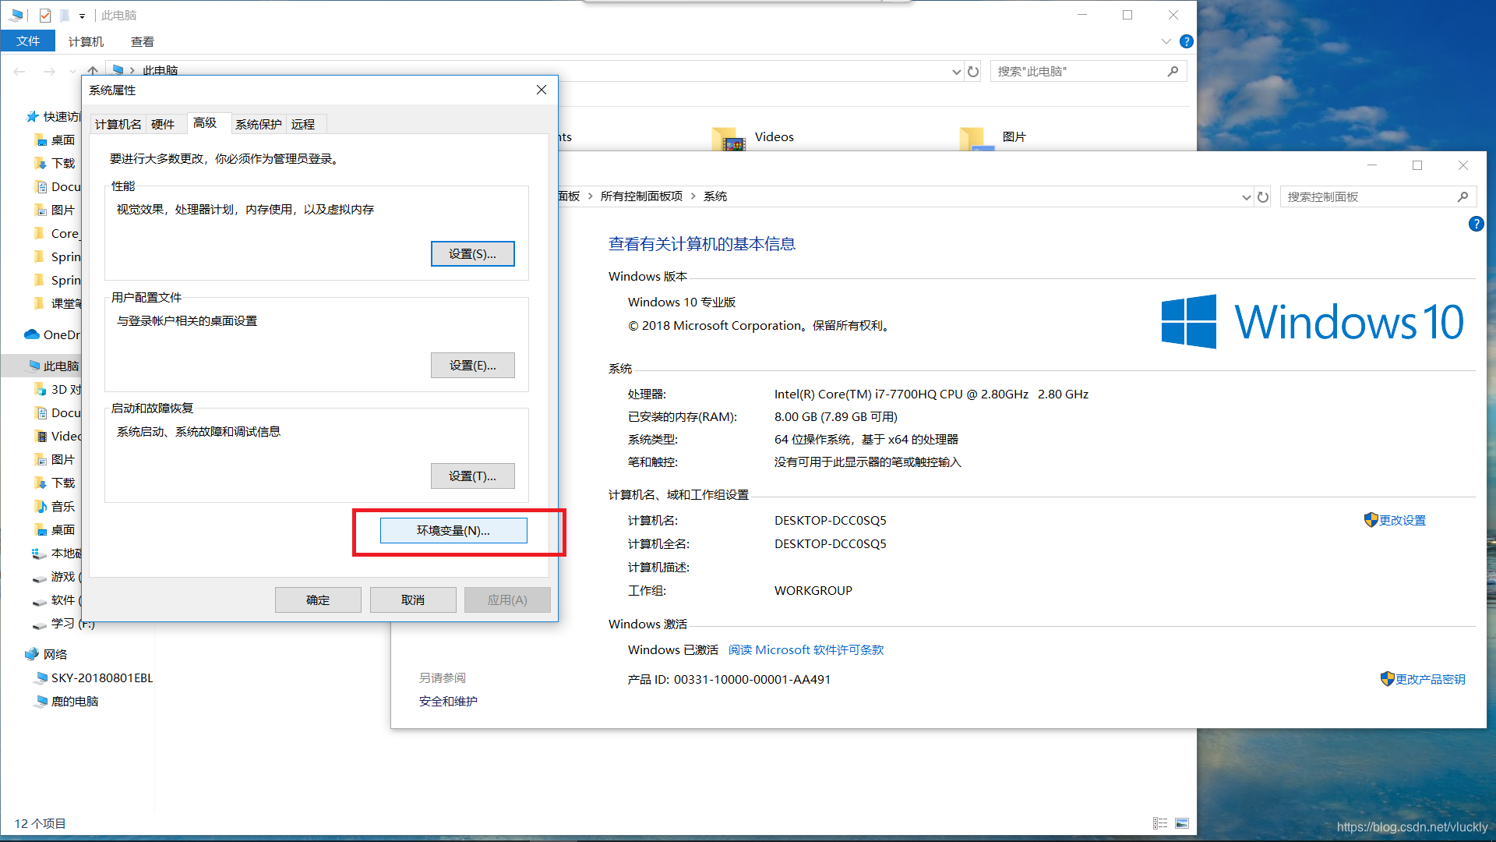Viewport: 1496px width, 842px height.
Task: Go back in Explorer navigation
Action: pos(19,72)
